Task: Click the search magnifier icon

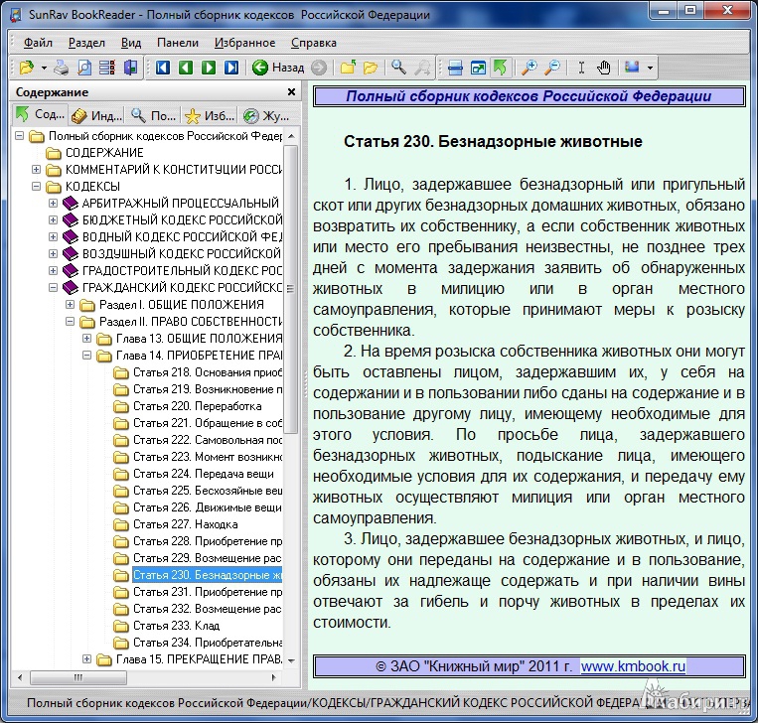Action: click(398, 68)
